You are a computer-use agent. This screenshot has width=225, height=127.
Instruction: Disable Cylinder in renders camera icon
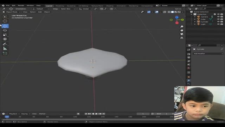[x=222, y=22]
